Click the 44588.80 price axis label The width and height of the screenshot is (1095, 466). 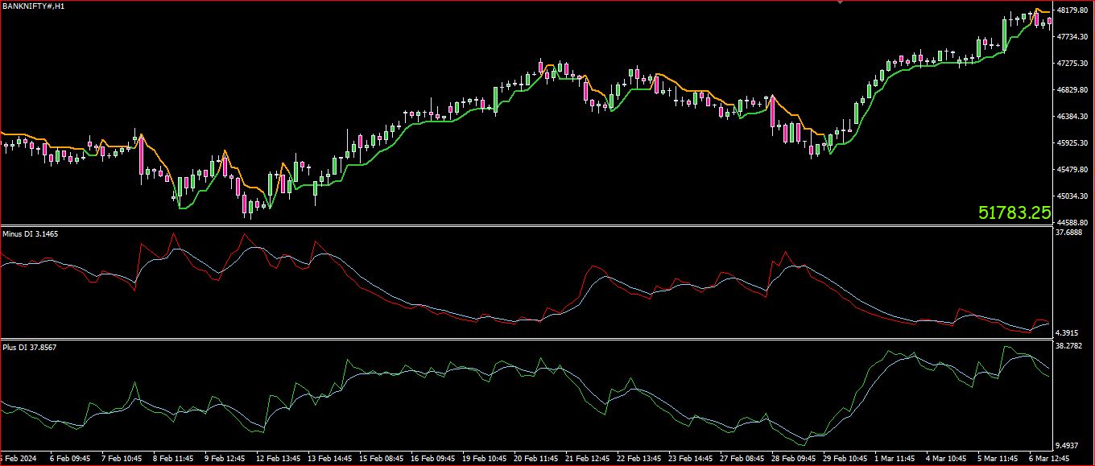(x=1073, y=223)
